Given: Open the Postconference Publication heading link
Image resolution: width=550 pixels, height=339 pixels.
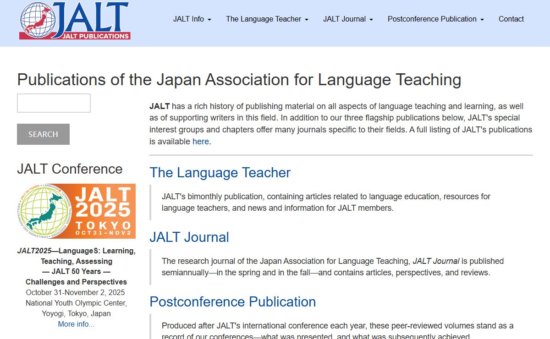Looking at the screenshot, I should coord(233,302).
